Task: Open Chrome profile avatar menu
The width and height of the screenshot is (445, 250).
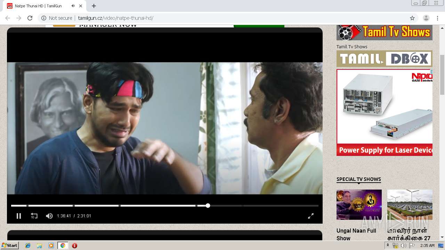Action: 426,18
